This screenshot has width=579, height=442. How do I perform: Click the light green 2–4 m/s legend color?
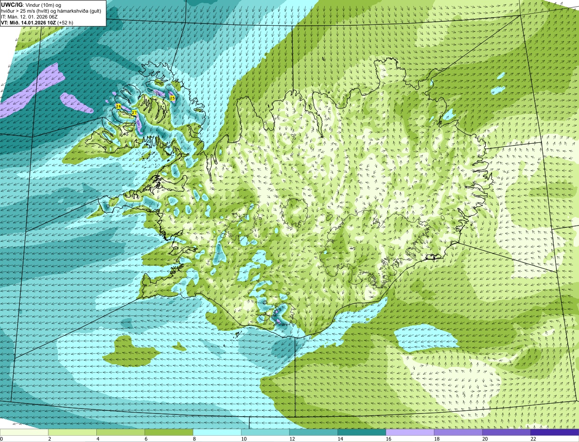[72, 432]
